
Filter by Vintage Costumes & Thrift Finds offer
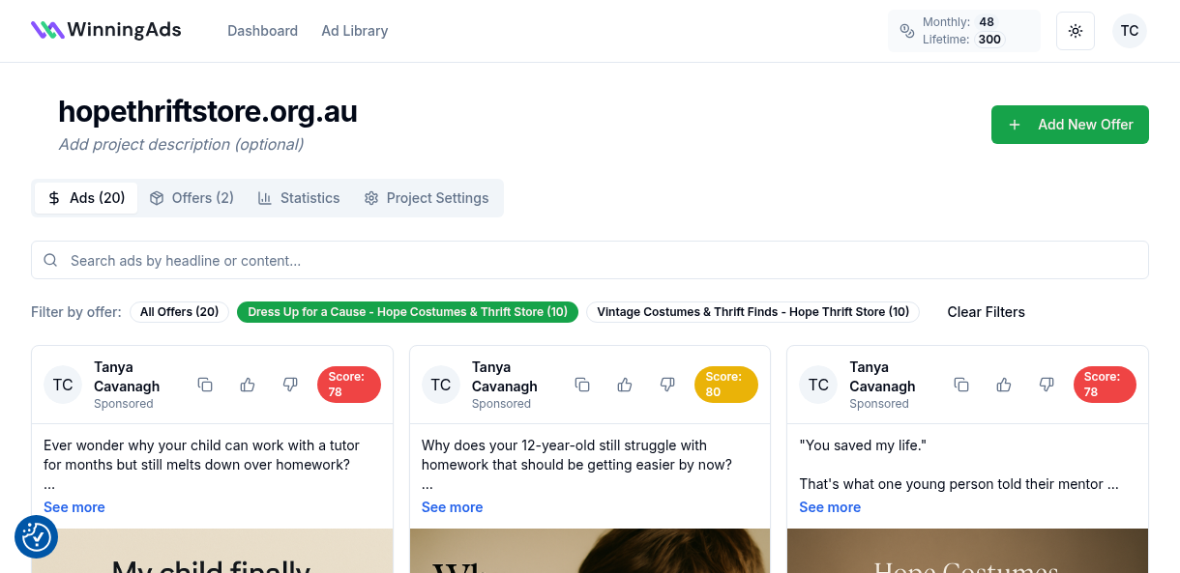point(752,312)
